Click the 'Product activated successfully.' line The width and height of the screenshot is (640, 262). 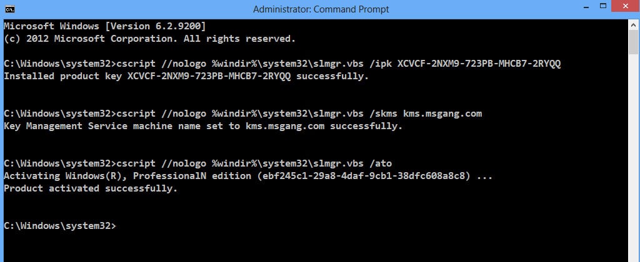point(91,188)
